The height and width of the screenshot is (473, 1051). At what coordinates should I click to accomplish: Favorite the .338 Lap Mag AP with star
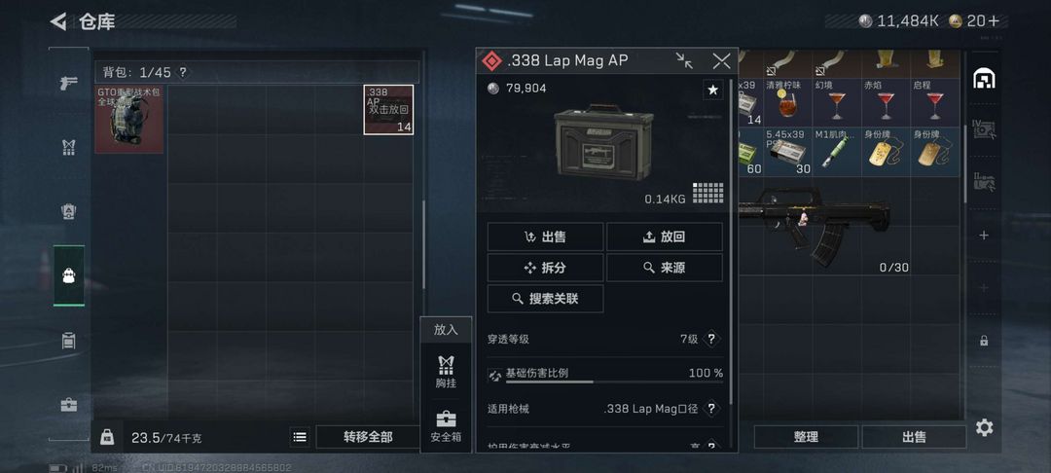pyautogui.click(x=713, y=90)
